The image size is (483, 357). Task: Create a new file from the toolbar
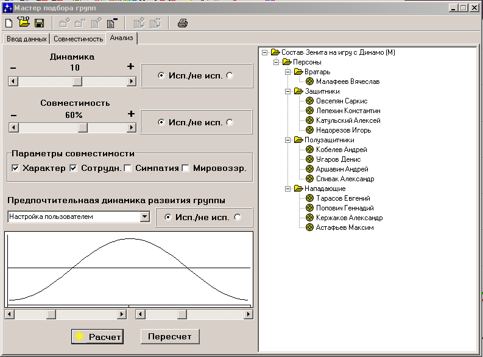[9, 23]
